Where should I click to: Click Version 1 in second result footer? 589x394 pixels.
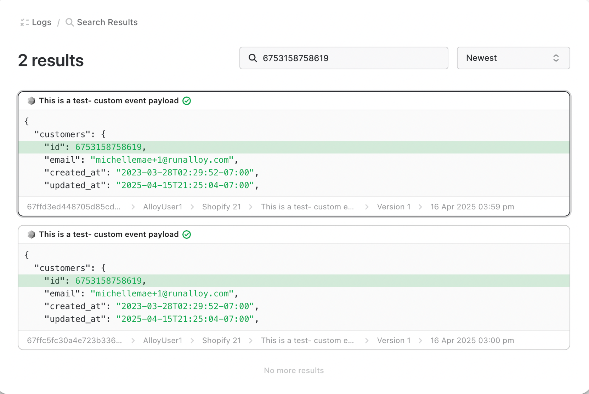(393, 341)
